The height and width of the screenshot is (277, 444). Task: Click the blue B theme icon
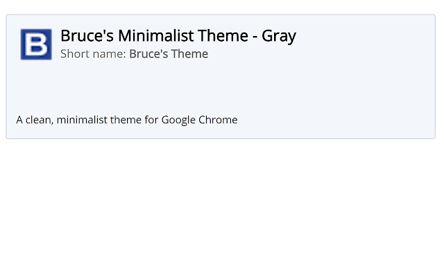point(36,44)
